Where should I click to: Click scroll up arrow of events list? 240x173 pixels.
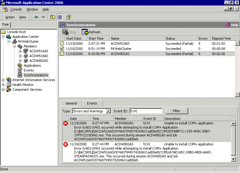coord(233,123)
